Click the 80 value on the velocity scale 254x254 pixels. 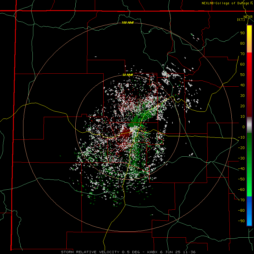coord(242,43)
